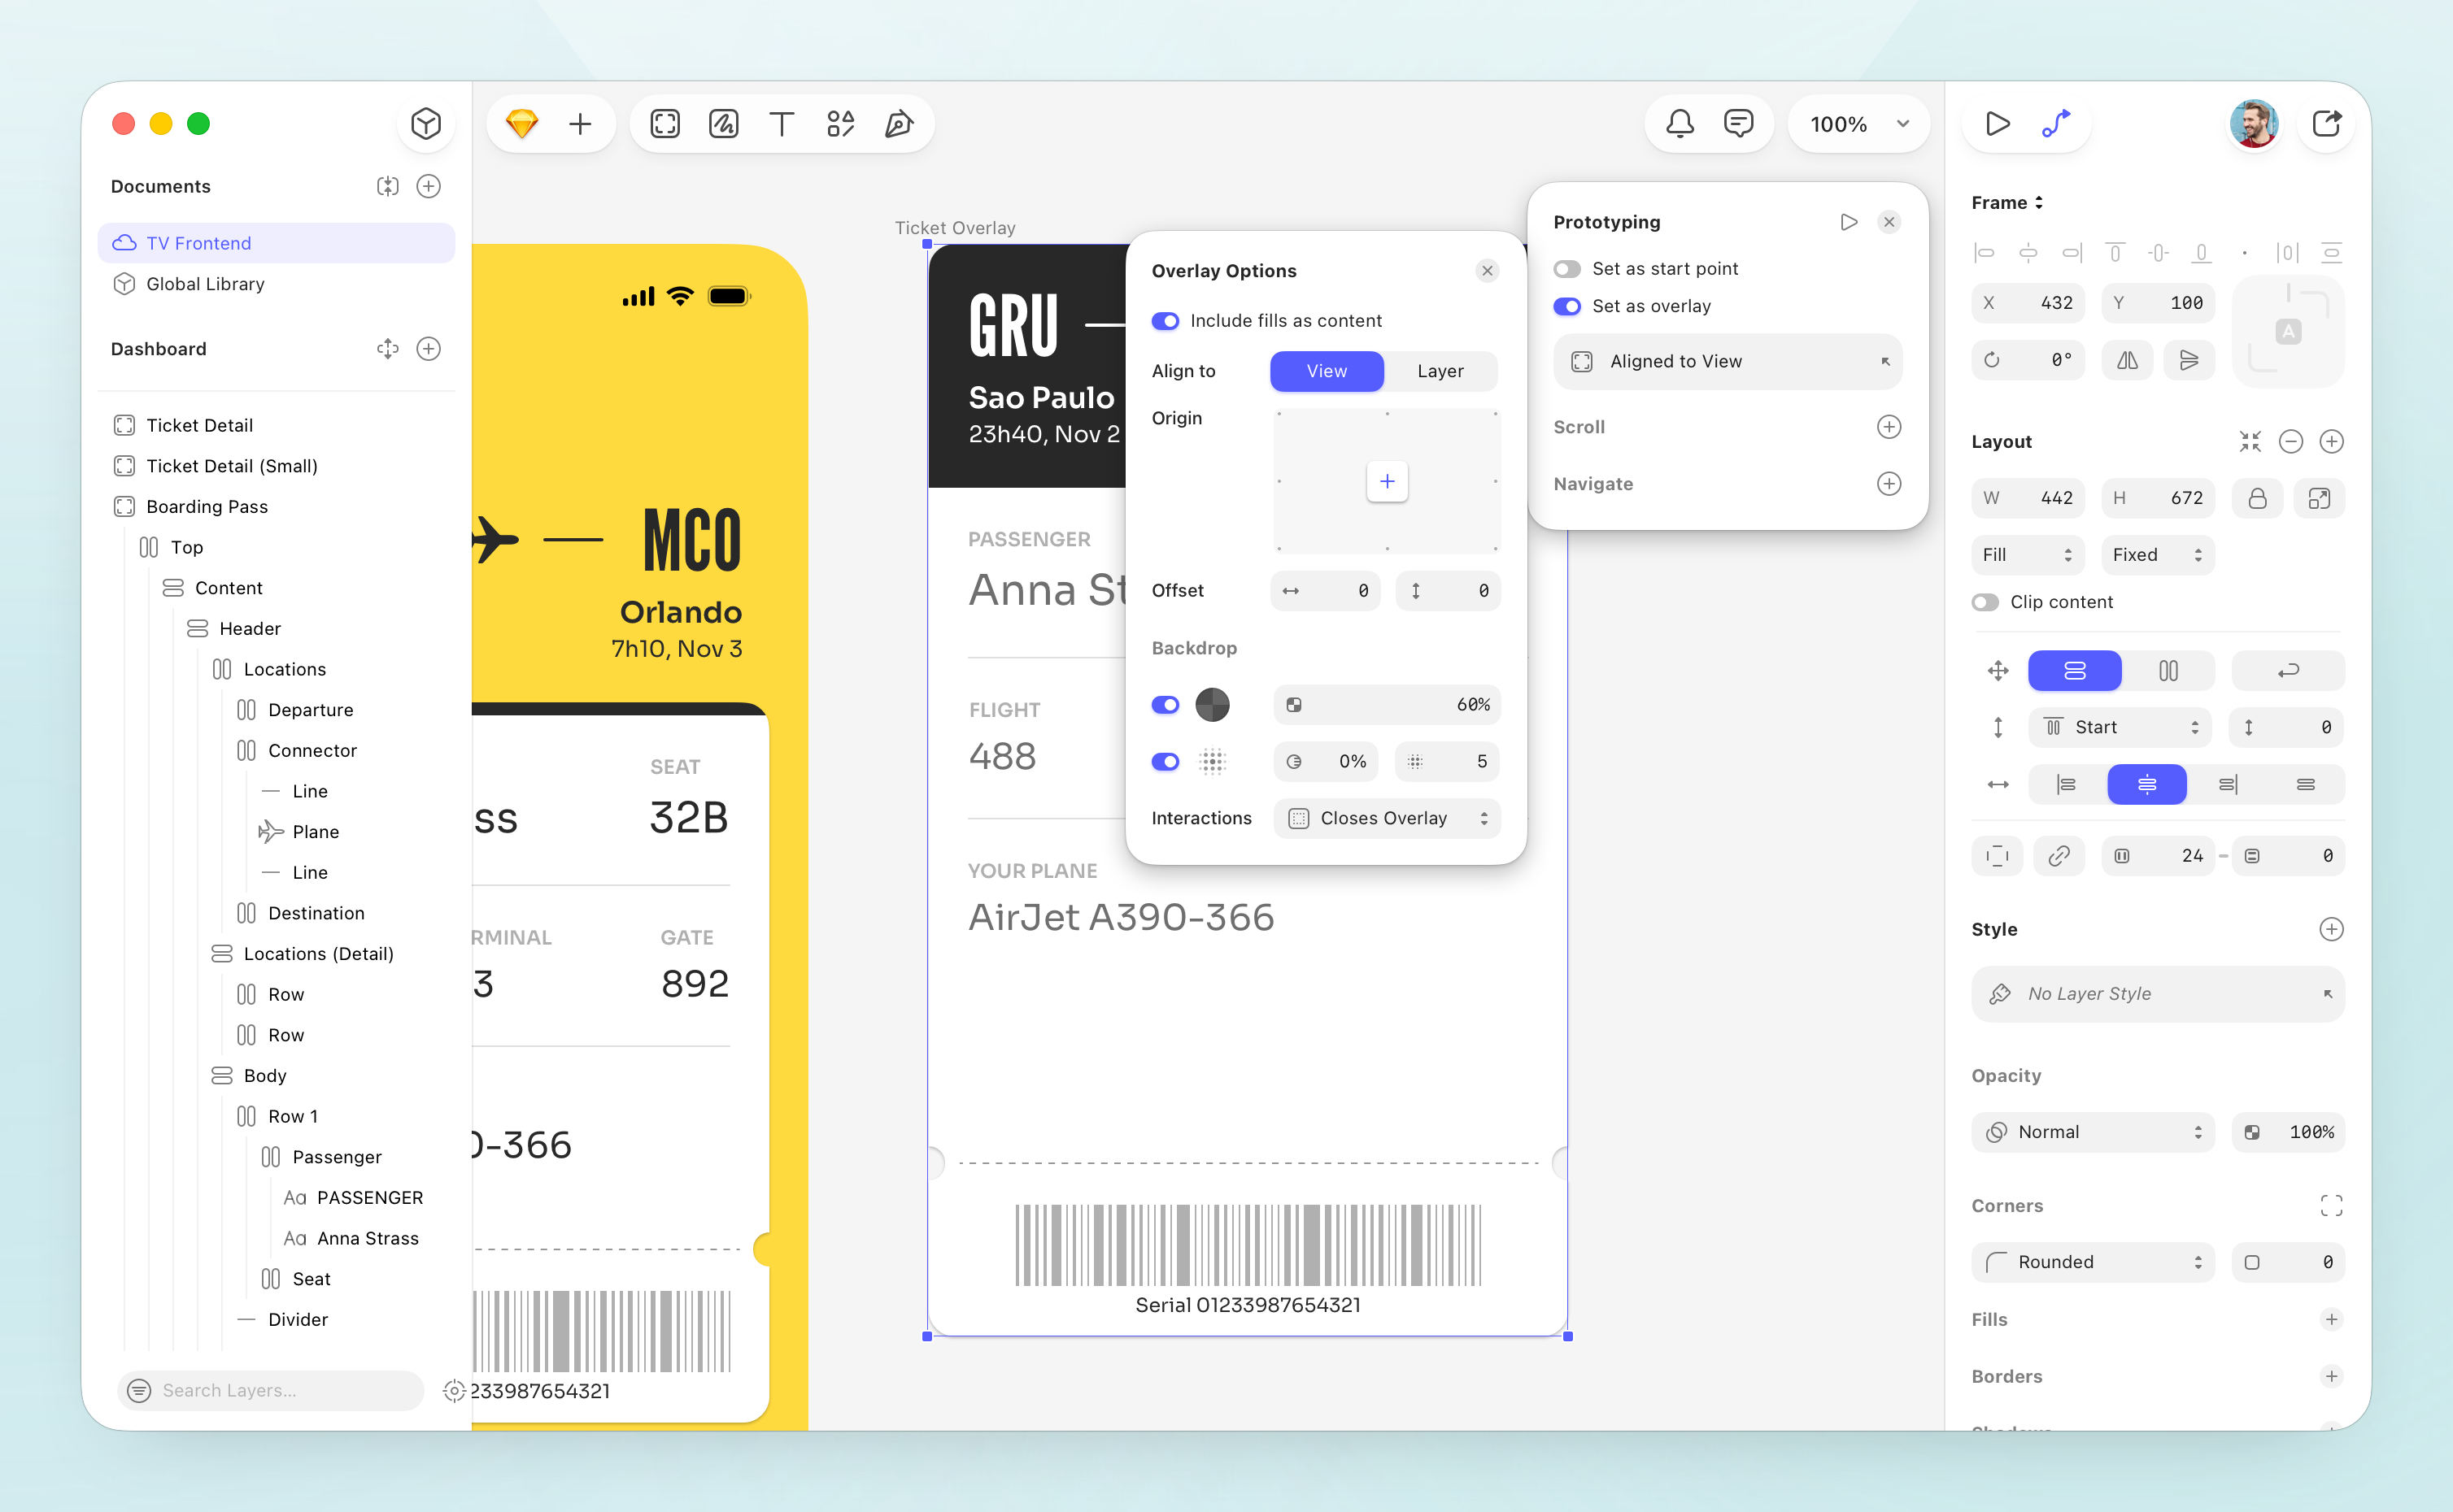Select TV Frontend document

pyautogui.click(x=276, y=243)
